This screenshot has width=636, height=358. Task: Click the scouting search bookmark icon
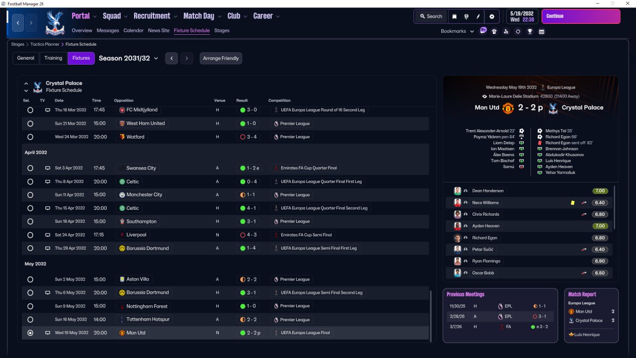point(506,31)
